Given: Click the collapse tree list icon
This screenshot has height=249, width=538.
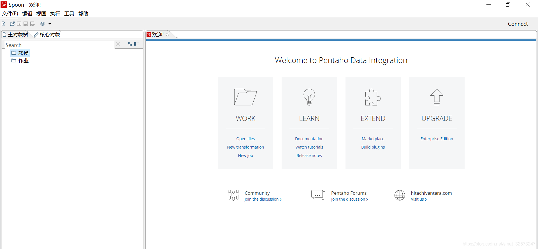Looking at the screenshot, I should tap(136, 44).
